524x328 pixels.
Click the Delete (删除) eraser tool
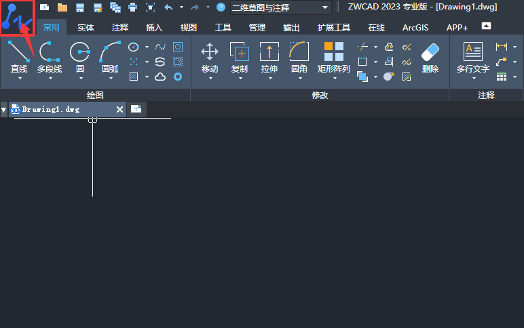click(430, 57)
